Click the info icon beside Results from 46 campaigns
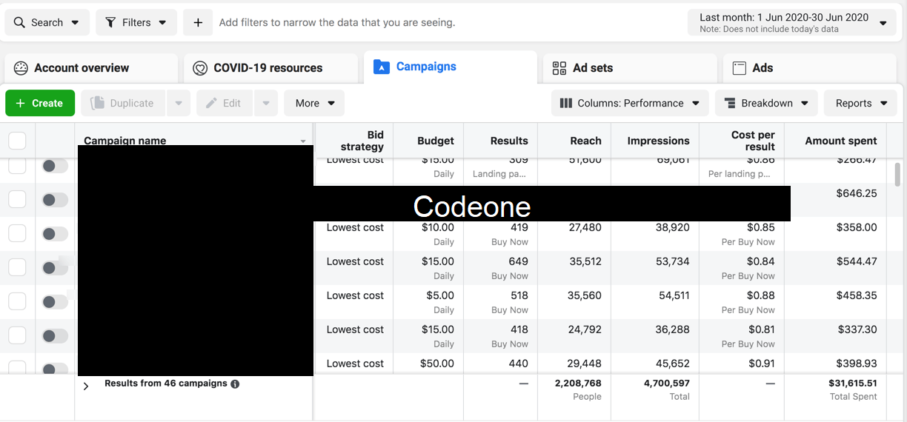 coord(235,384)
